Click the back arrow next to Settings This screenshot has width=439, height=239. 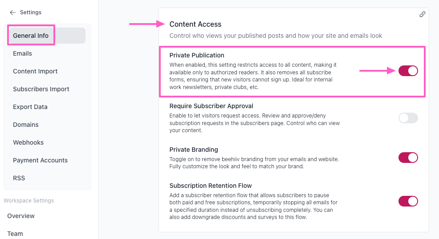point(12,12)
